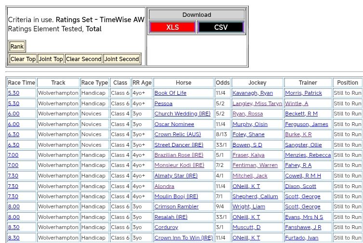View jockey Kavanagh, Ryan profile
This screenshot has height=243, width=363.
tap(252, 93)
